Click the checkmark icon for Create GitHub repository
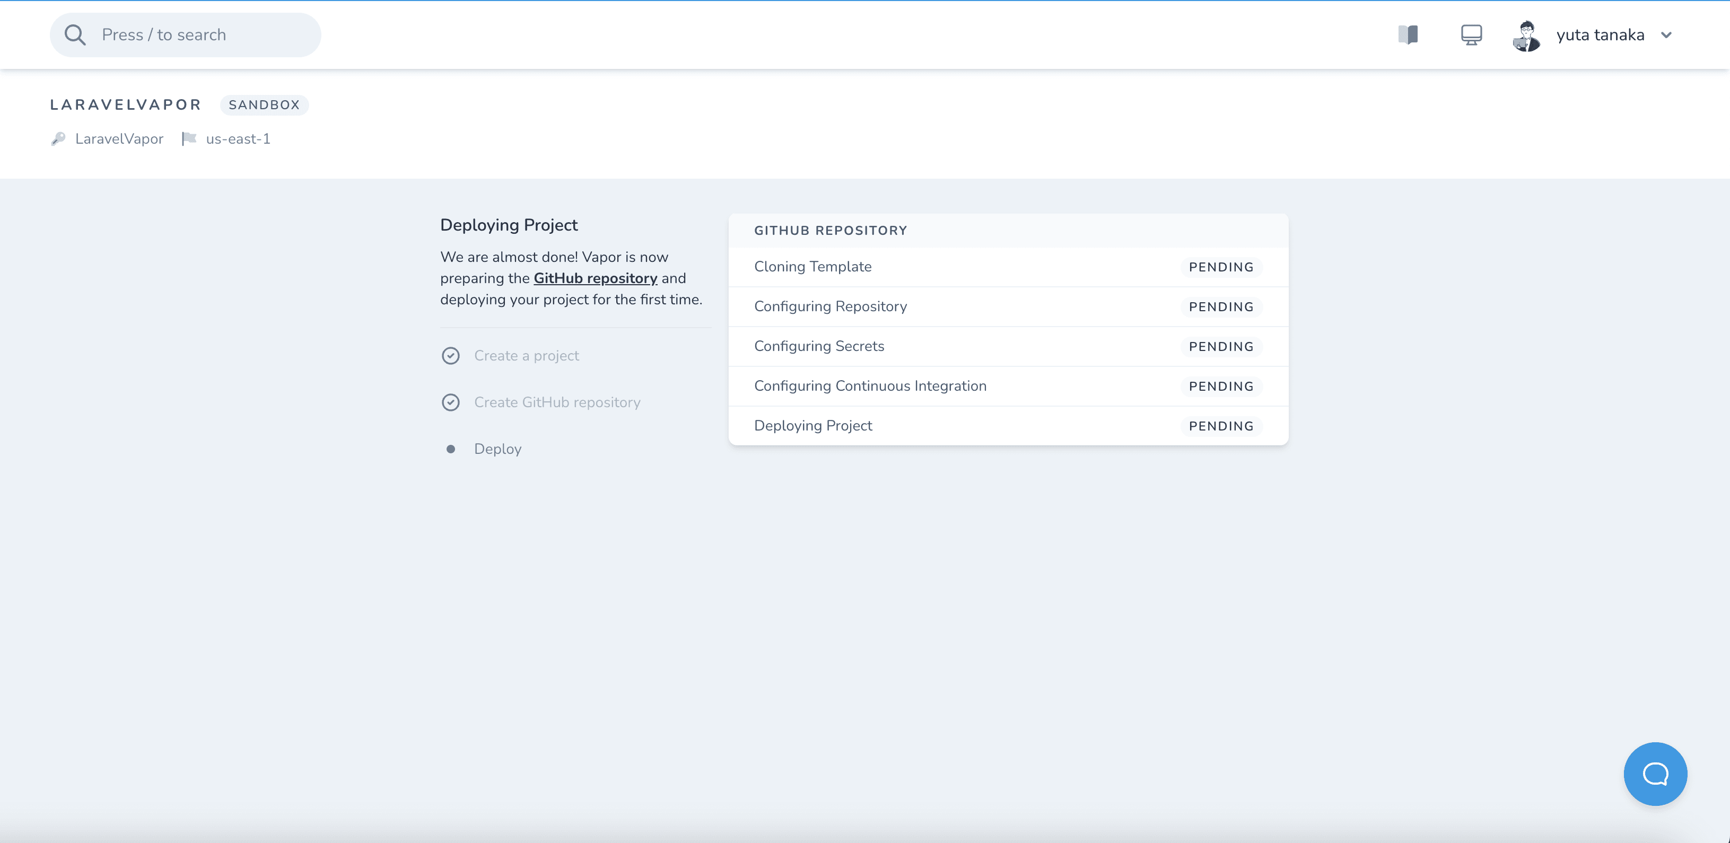The width and height of the screenshot is (1730, 843). [451, 402]
